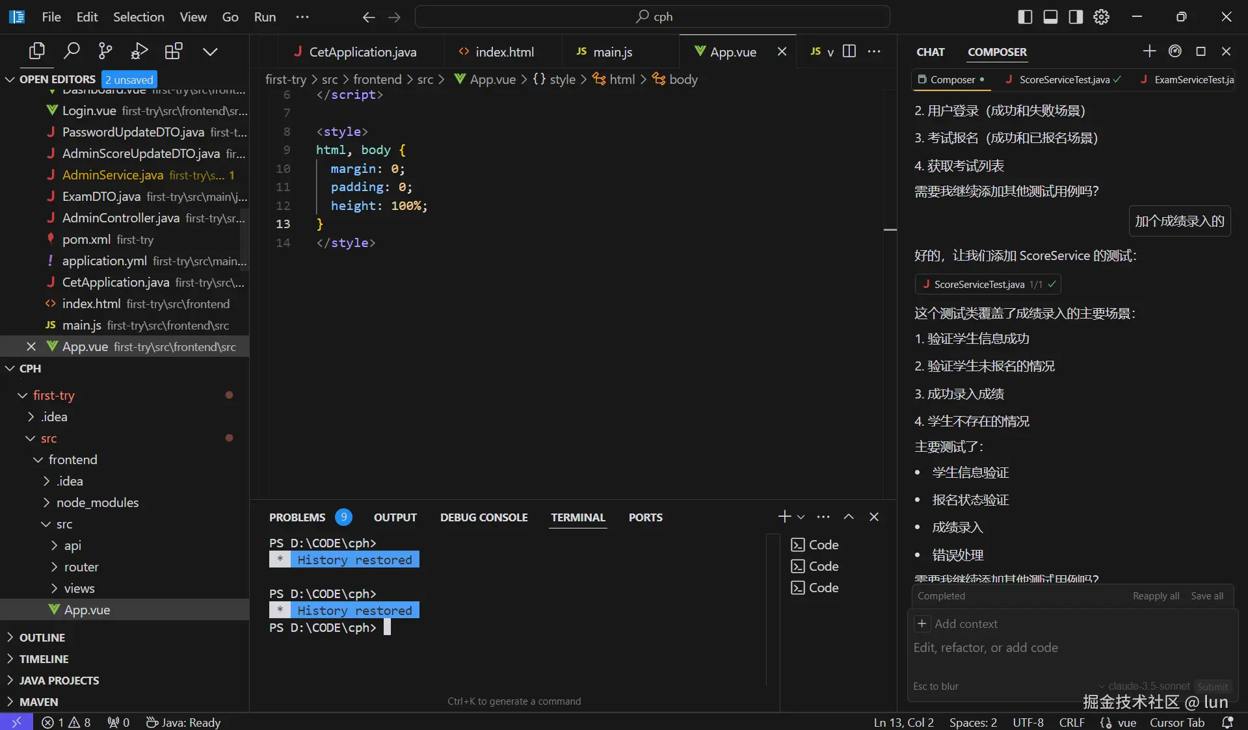The image size is (1248, 730).
Task: Open the File menu
Action: click(x=51, y=17)
